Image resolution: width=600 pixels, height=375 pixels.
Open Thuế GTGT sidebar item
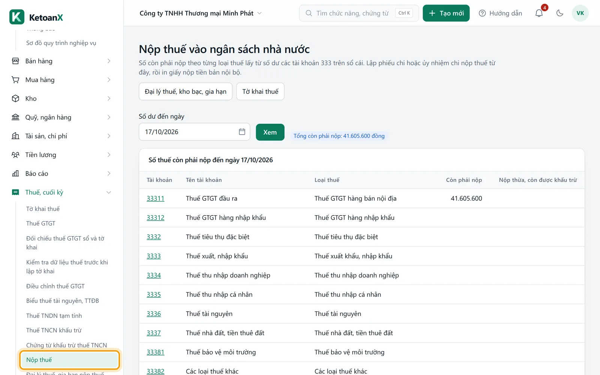pyautogui.click(x=41, y=223)
